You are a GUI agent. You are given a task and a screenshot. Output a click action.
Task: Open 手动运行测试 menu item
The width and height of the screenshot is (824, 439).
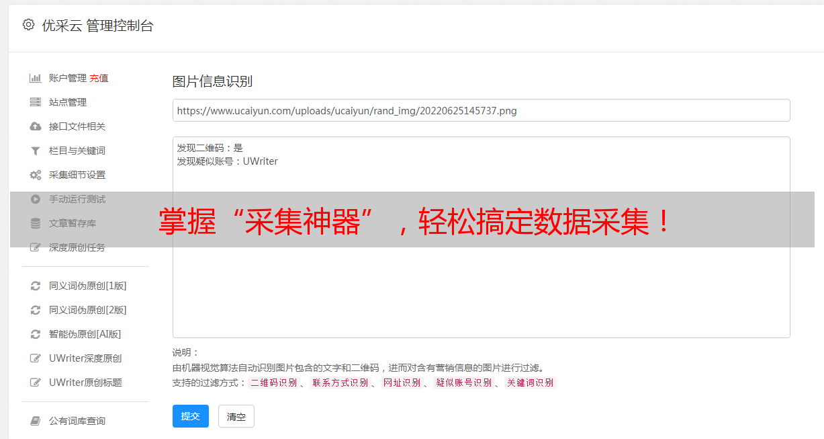77,199
